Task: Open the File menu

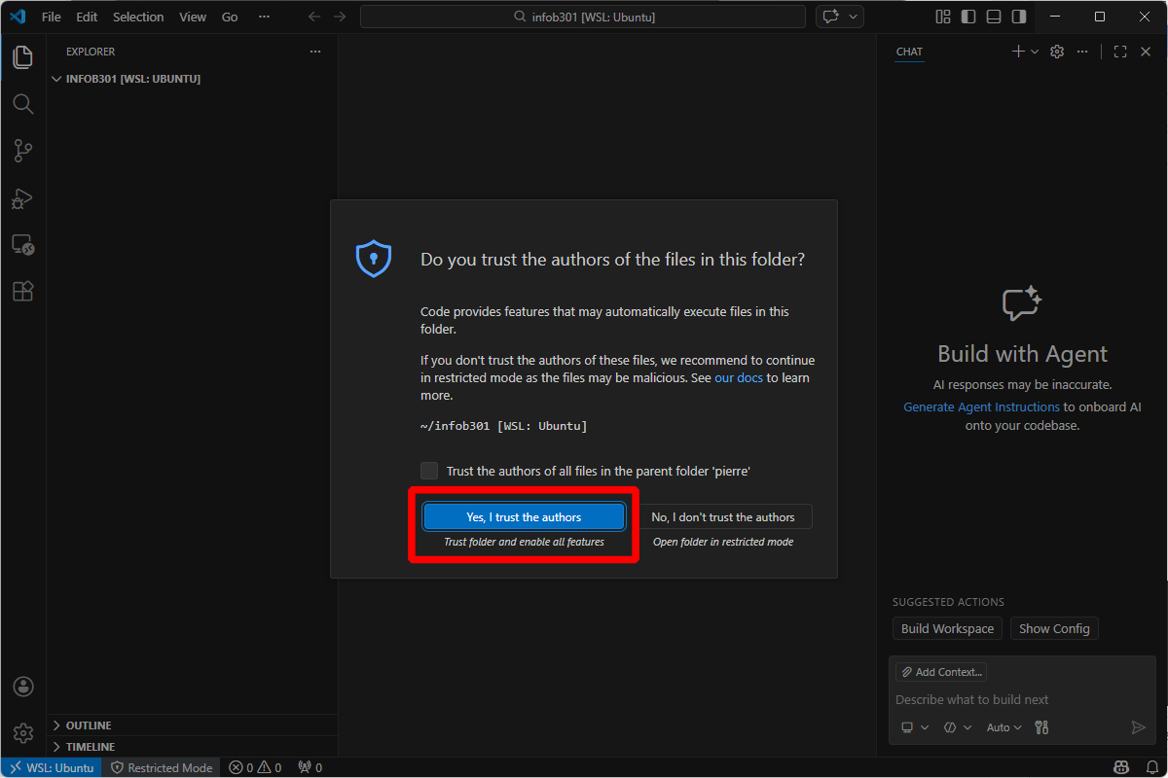Action: 51,16
